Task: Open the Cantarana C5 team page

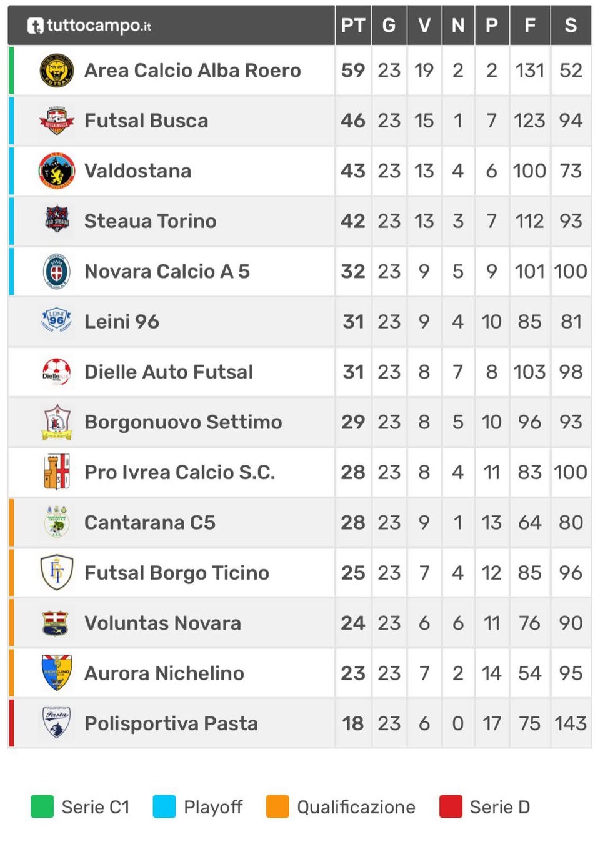Action: tap(150, 522)
